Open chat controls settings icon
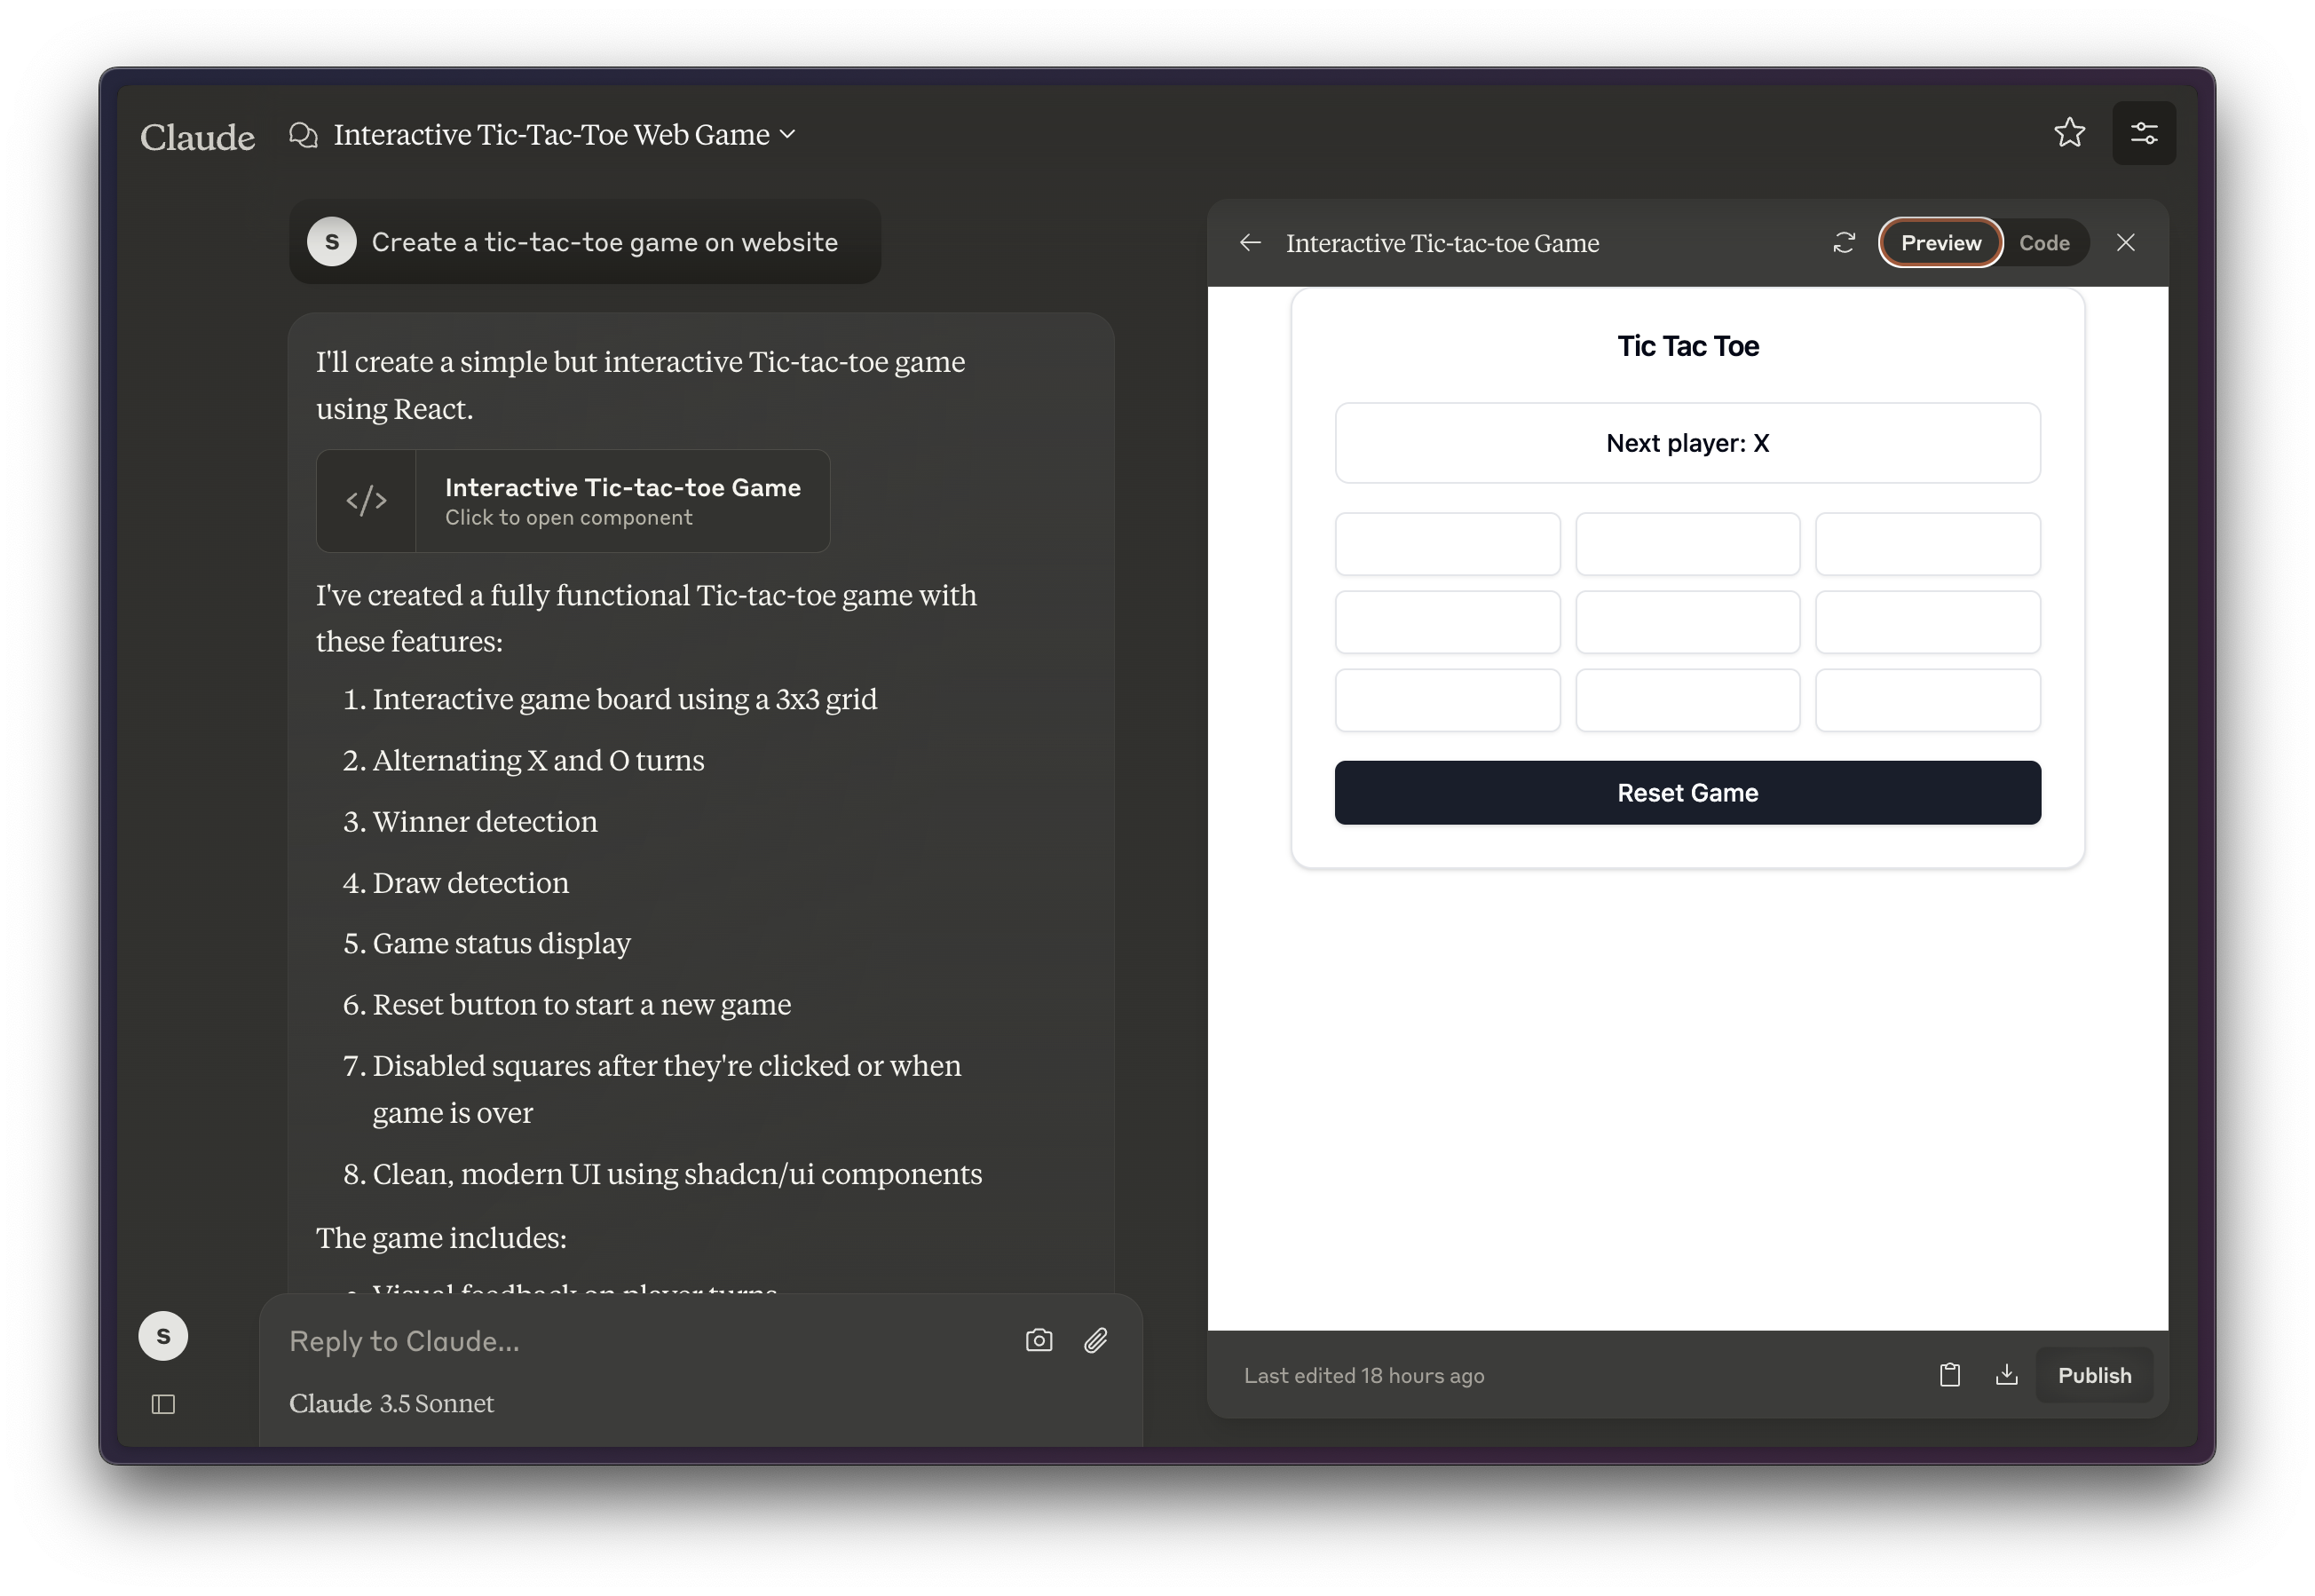The image size is (2315, 1596). click(2143, 133)
